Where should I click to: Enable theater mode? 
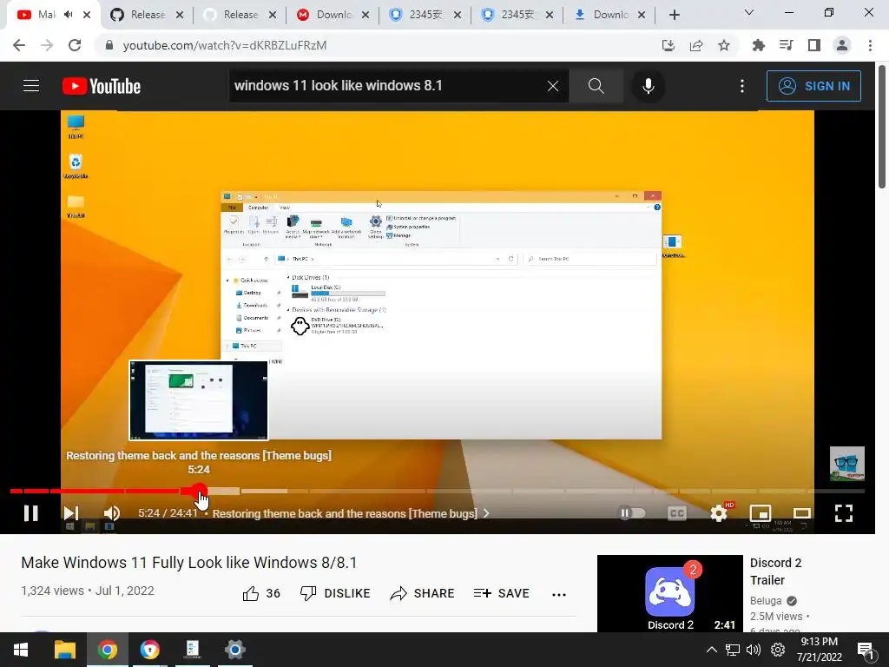click(801, 513)
